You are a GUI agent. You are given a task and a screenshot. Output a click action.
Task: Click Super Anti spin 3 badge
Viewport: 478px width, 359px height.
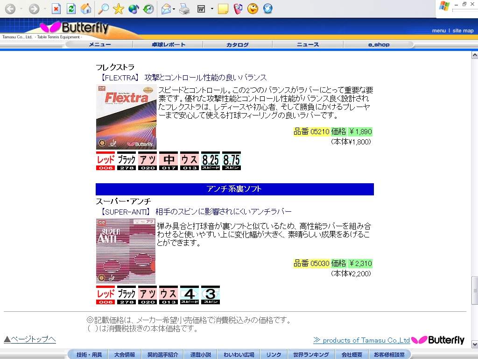pos(211,295)
